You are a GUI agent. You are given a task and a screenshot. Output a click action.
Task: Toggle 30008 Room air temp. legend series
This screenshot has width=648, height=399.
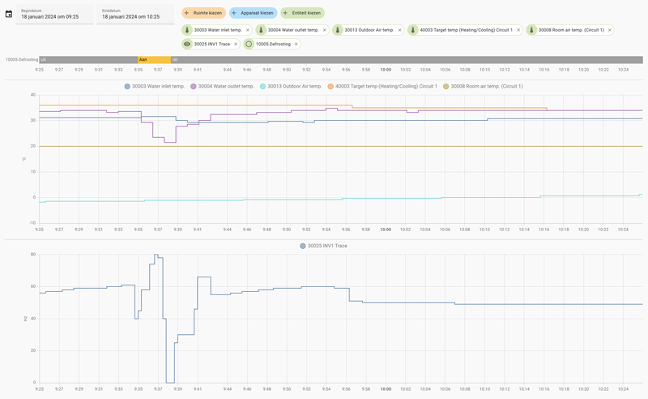(483, 86)
